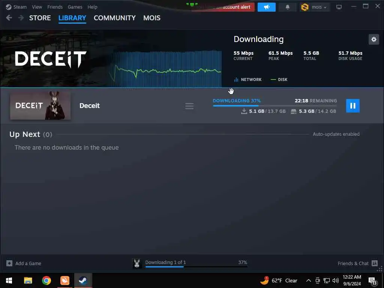Click the Add a Game label
The image size is (384, 288).
[x=28, y=264]
